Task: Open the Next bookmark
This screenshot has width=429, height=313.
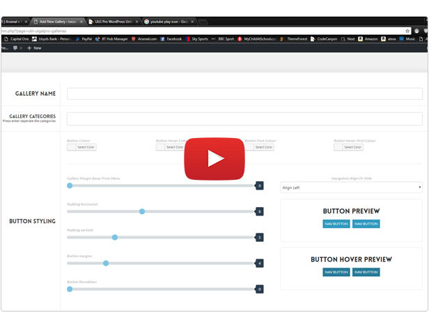Action: point(348,39)
